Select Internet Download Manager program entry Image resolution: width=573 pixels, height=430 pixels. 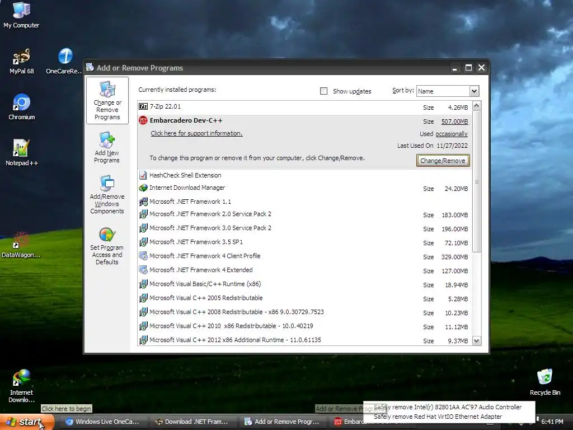(305, 188)
